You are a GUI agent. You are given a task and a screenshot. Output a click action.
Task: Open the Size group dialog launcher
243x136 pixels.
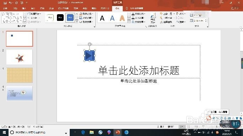[x=207, y=27]
